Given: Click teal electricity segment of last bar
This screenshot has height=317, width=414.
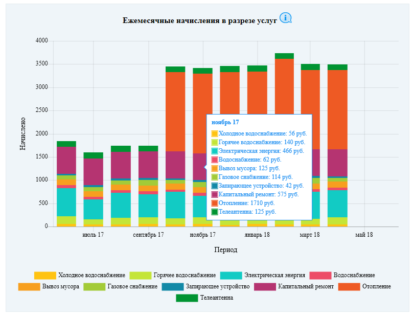Looking at the screenshot, I should (x=337, y=203).
